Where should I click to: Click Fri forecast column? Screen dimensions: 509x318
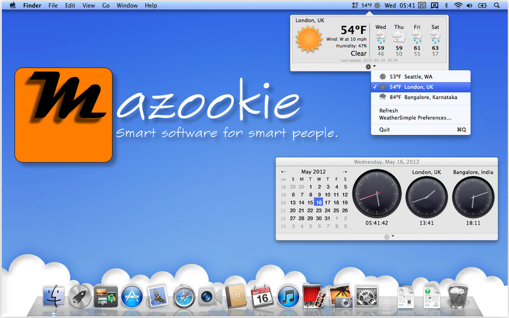click(x=417, y=40)
